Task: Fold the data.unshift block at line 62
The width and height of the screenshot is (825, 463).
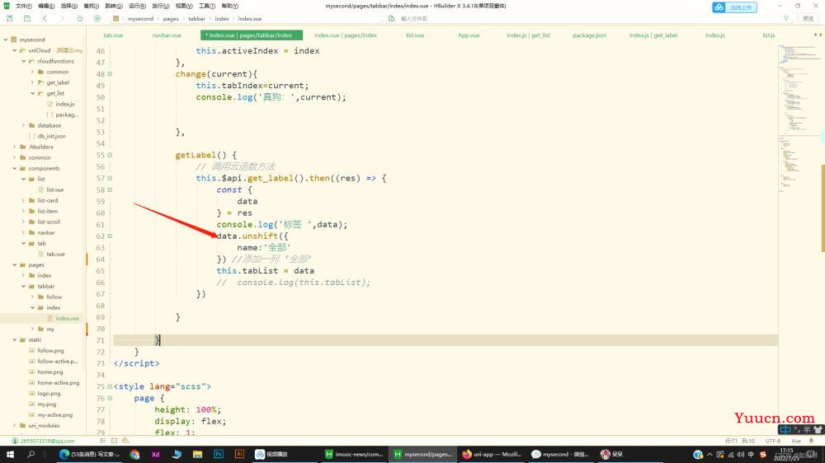Action: [110, 236]
